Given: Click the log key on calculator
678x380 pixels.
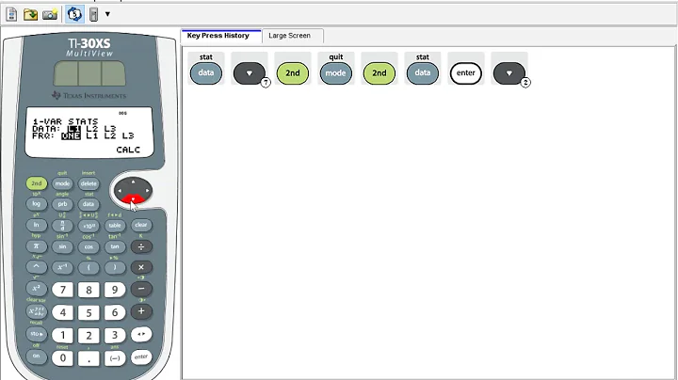Looking at the screenshot, I should coord(37,204).
